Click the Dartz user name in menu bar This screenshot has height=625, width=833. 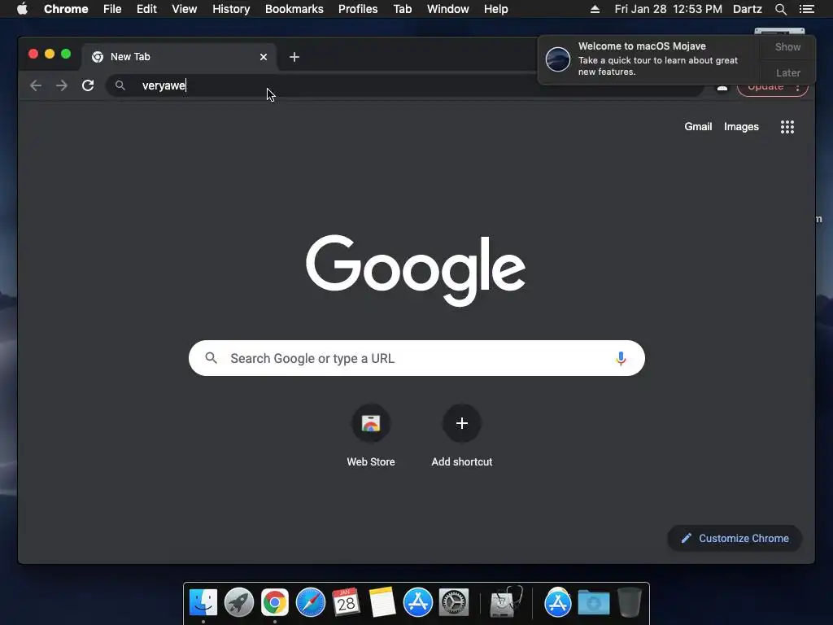tap(747, 9)
